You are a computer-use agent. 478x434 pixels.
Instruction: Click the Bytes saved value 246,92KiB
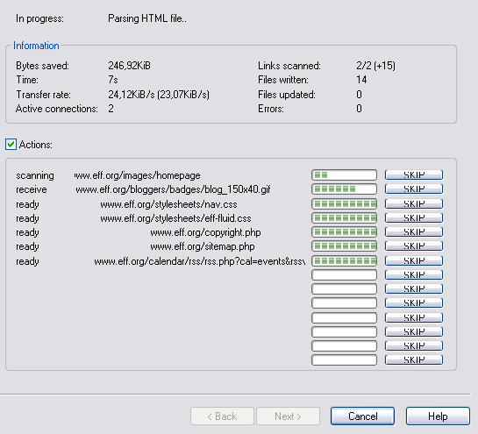coord(129,66)
